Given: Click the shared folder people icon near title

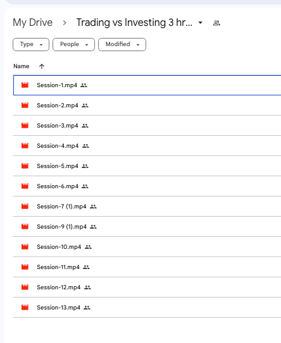Looking at the screenshot, I should [216, 23].
